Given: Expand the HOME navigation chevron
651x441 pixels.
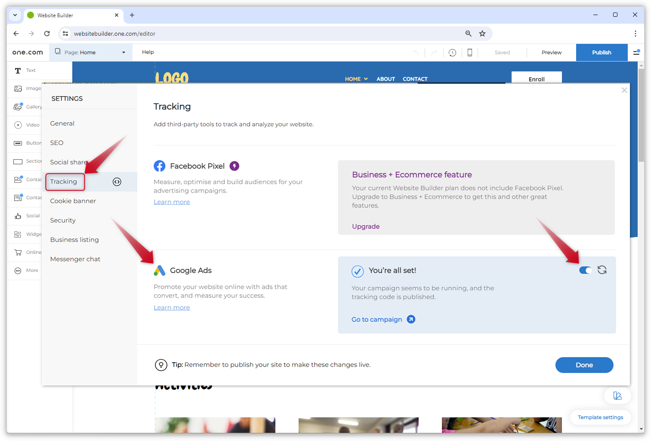Looking at the screenshot, I should pos(367,79).
